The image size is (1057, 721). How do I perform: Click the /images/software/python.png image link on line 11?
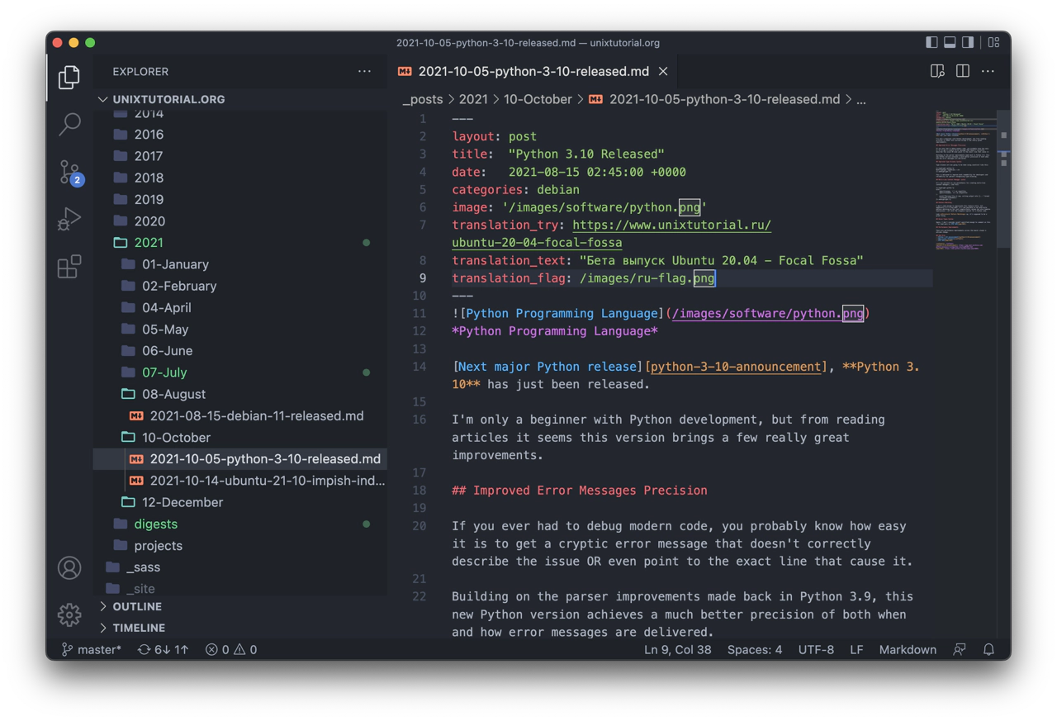[768, 314]
